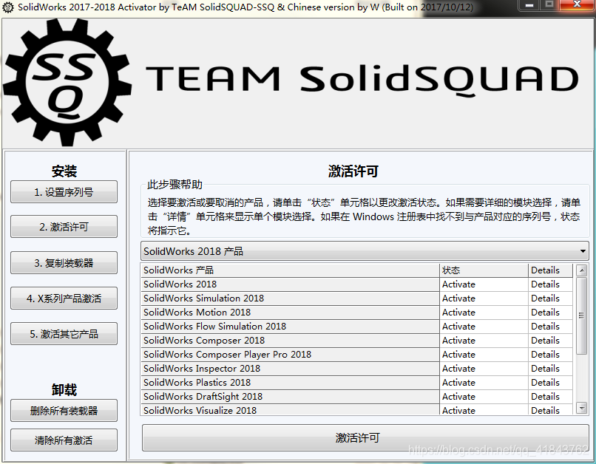This screenshot has width=596, height=464.
Task: Click the product list scrollbar thumb
Action: (x=581, y=315)
